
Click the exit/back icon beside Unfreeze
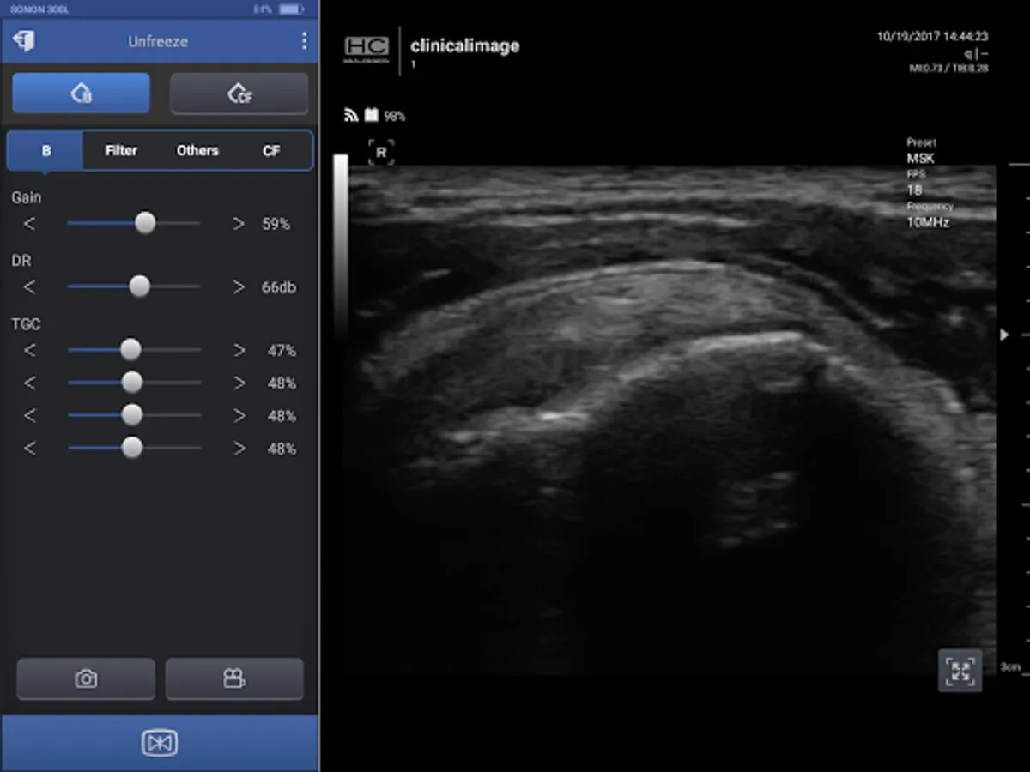[25, 41]
